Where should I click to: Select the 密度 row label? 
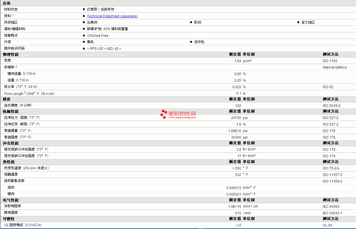coord(8,61)
